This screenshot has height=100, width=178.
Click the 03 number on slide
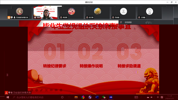click(129, 51)
